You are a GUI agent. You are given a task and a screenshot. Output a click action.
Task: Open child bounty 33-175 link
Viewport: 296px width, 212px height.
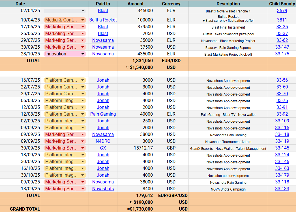pos(282,54)
